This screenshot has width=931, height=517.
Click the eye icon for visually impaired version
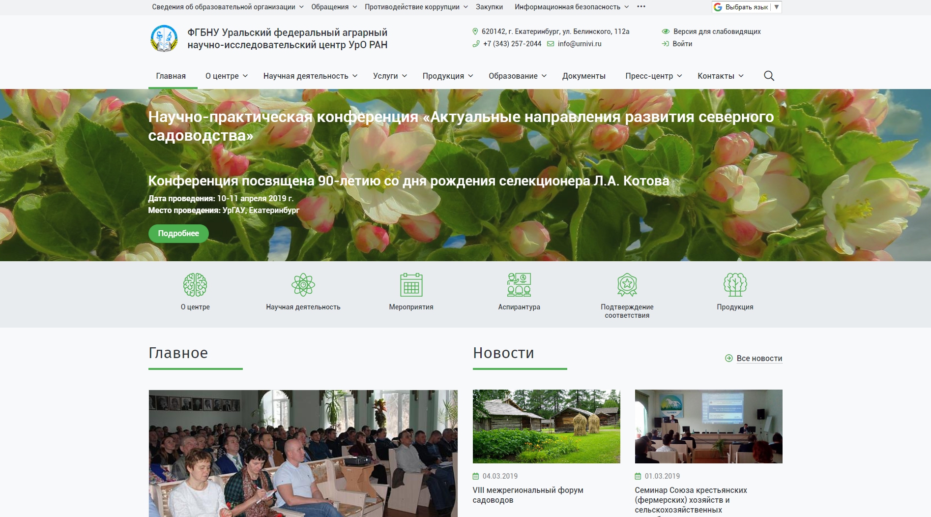coord(666,31)
